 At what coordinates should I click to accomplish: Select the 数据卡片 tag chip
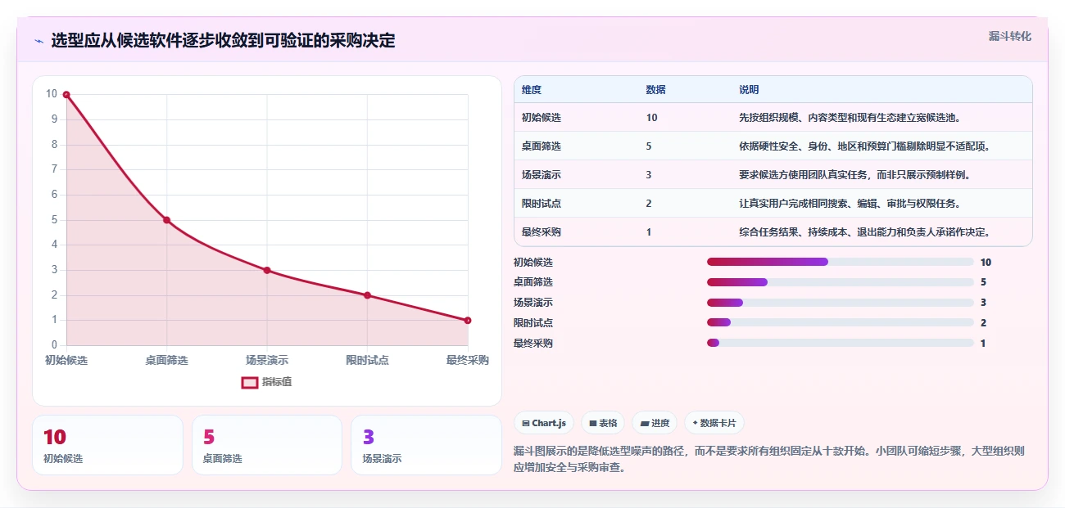(714, 423)
